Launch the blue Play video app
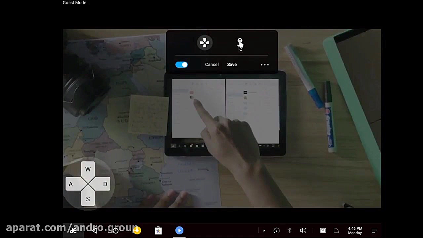Image resolution: width=423 pixels, height=238 pixels. coord(179,230)
